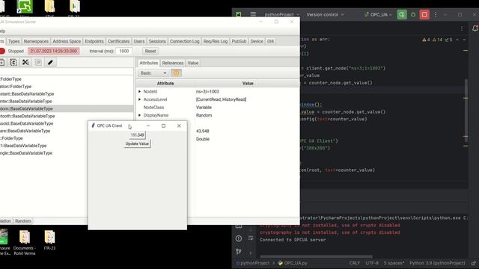This screenshot has width=479, height=269.
Task: Click the scissors cut icon in simulation toolbar
Action: coord(25,63)
